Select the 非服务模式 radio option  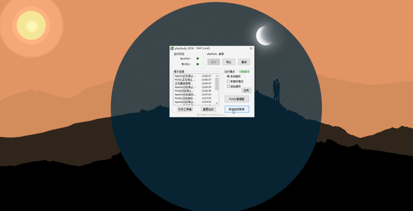pyautogui.click(x=228, y=81)
